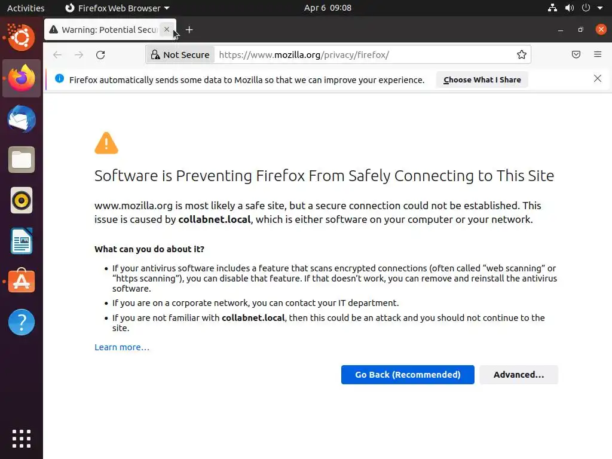
Task: Open LibreOffice Writer from the dock
Action: (22, 241)
